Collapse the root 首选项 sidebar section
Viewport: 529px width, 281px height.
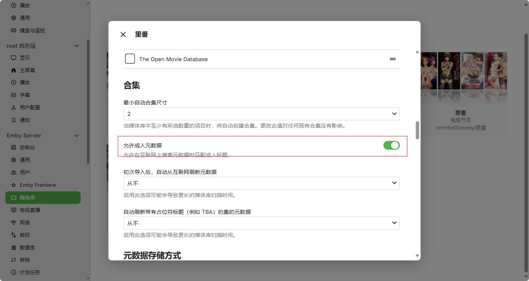(x=76, y=46)
